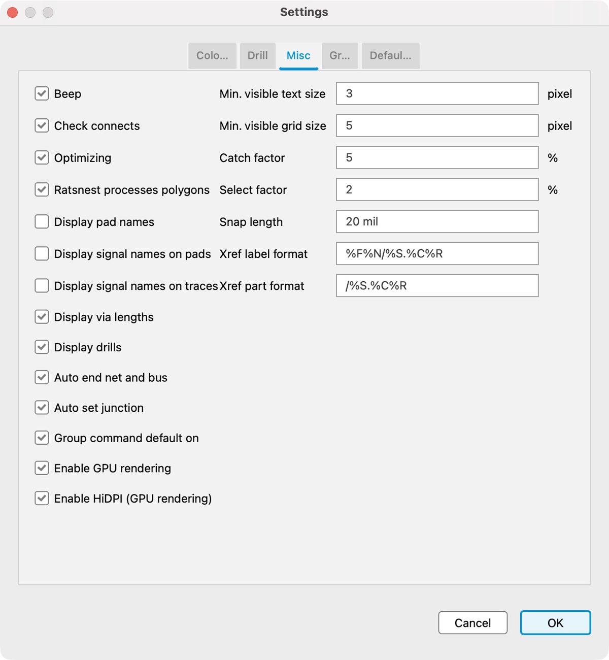Enable Display pad names

[x=42, y=221]
